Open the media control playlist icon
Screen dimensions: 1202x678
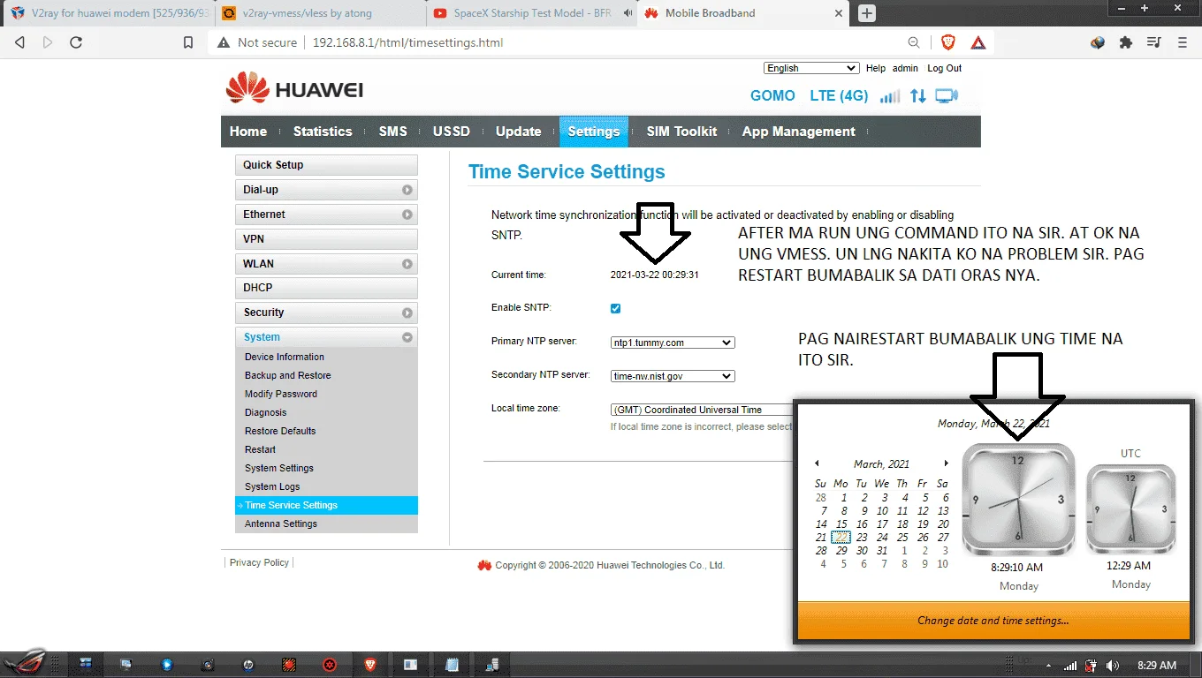pyautogui.click(x=1153, y=42)
